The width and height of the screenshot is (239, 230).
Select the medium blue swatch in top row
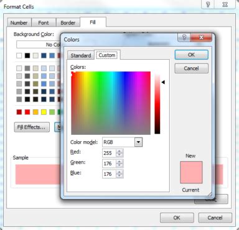point(52,55)
